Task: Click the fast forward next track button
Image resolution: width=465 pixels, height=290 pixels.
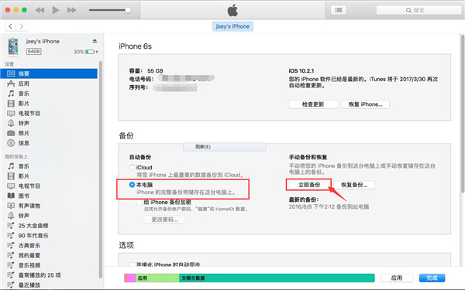Action: tap(71, 10)
